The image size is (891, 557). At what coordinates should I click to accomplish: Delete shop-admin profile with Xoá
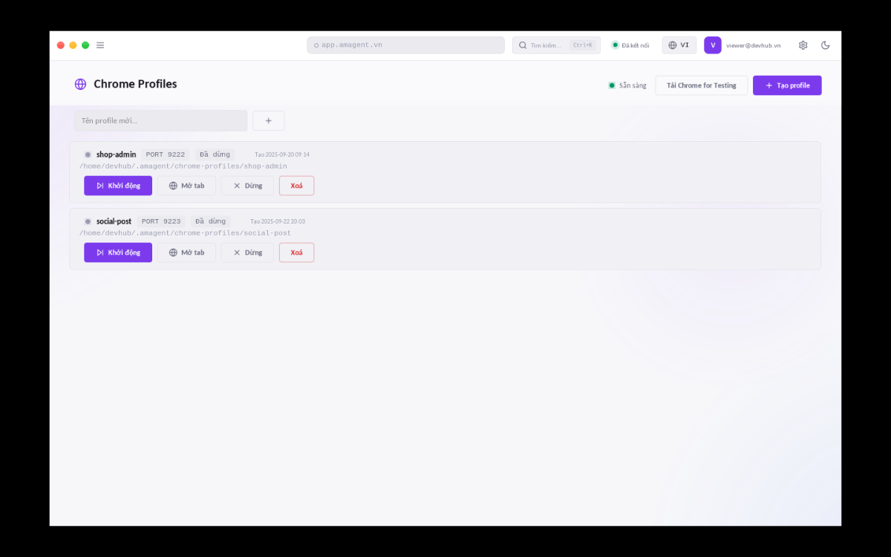(296, 186)
